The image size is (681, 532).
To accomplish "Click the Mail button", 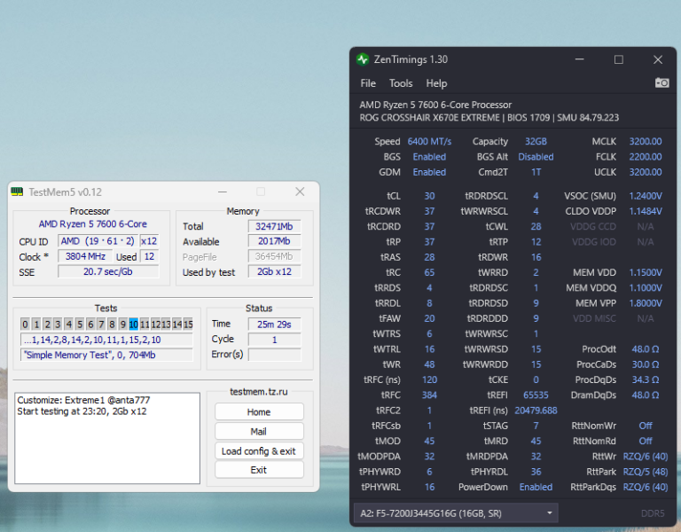I will coord(258,432).
